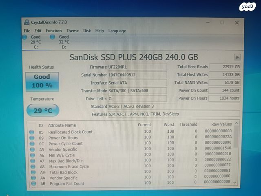This screenshot has height=196, width=261.
Task: Open the Edit menu
Action: coord(38,31)
